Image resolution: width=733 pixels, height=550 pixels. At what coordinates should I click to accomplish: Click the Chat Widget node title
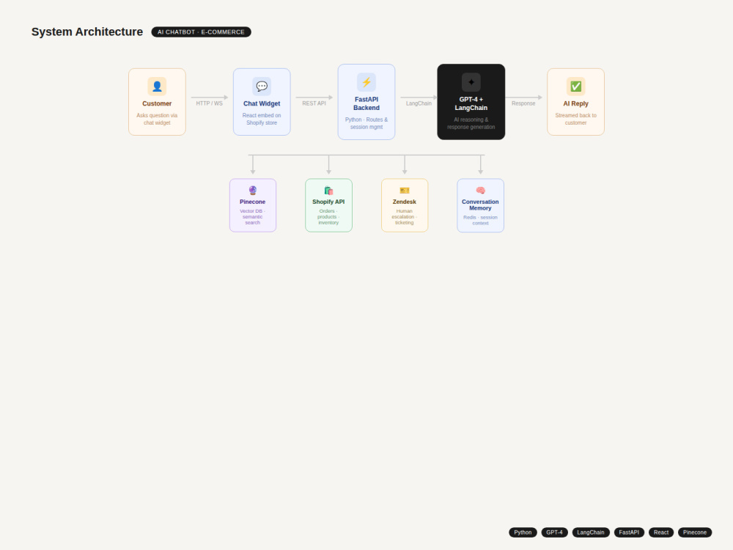pyautogui.click(x=262, y=103)
